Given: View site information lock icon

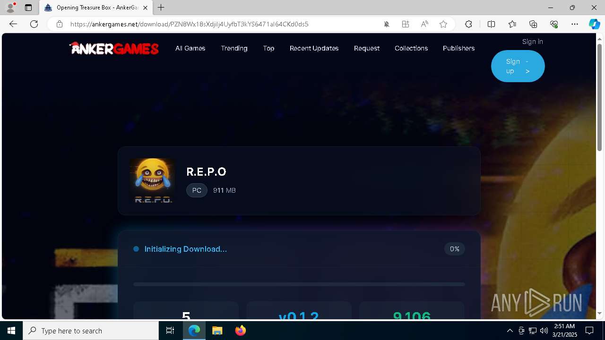Looking at the screenshot, I should [x=60, y=24].
